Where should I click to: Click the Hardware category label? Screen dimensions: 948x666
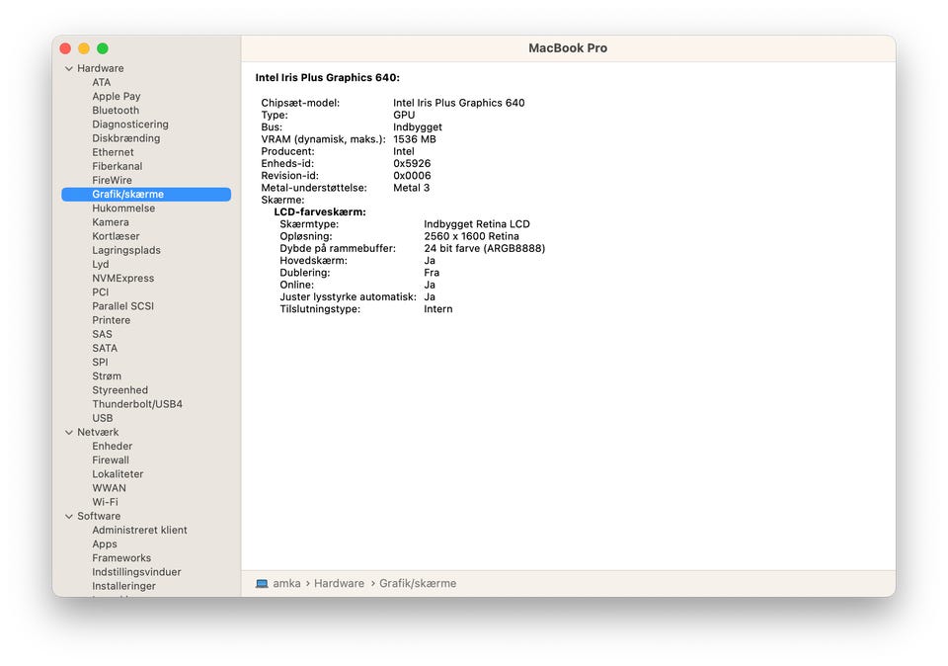pos(101,68)
